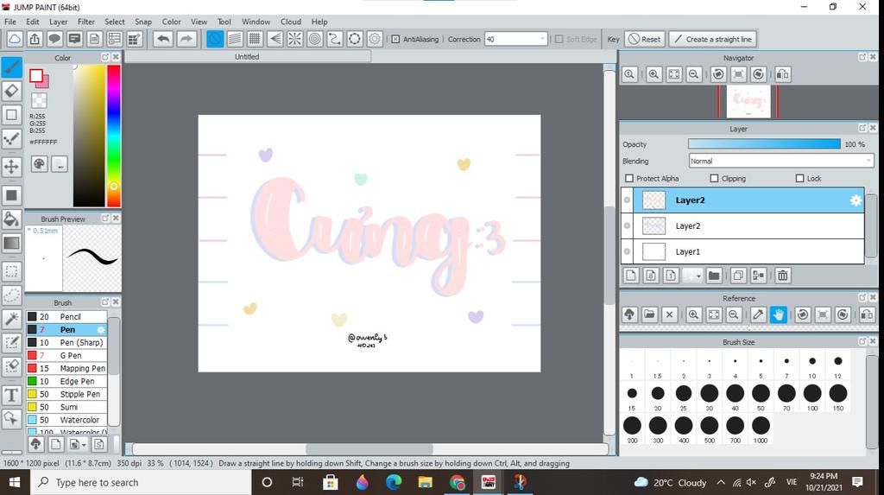The height and width of the screenshot is (495, 884).
Task: Open the Cloud menu
Action: (x=290, y=22)
